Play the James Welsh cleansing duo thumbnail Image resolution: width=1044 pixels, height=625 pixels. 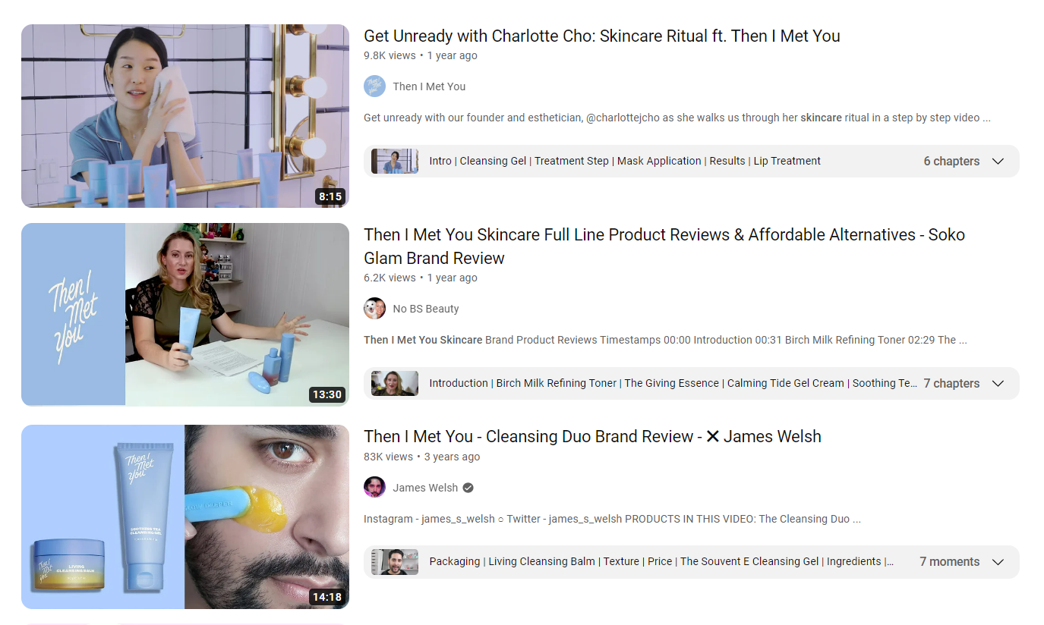(185, 517)
